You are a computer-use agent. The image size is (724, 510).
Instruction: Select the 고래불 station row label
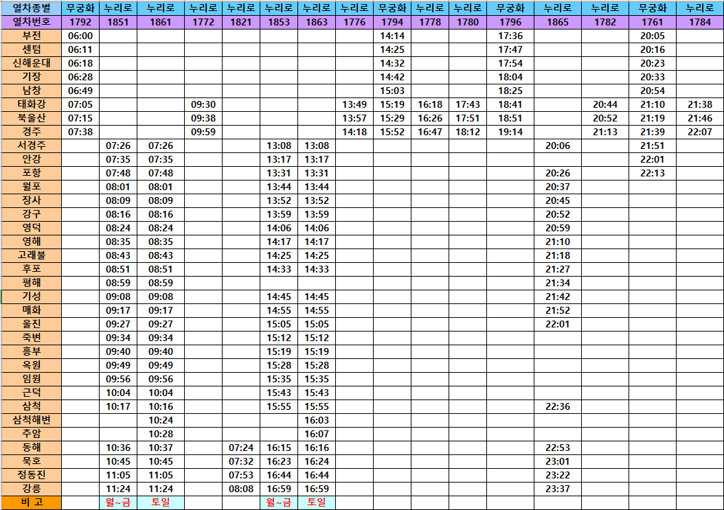point(32,255)
